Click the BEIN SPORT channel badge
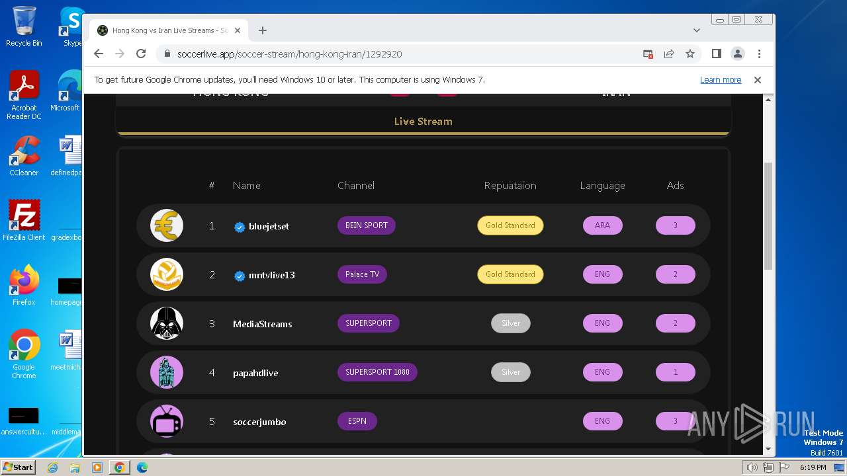This screenshot has width=847, height=476. 367,225
